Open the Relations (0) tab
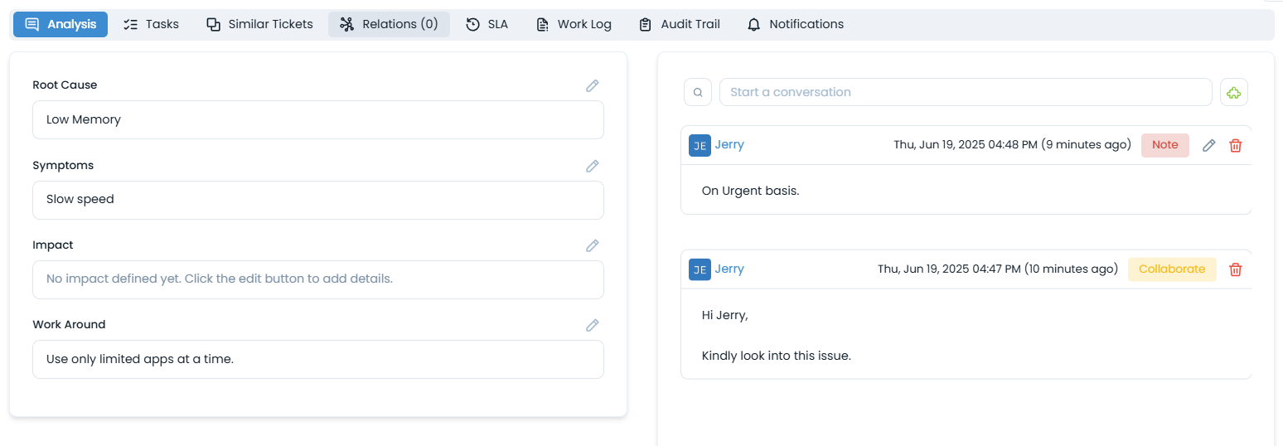 389,24
